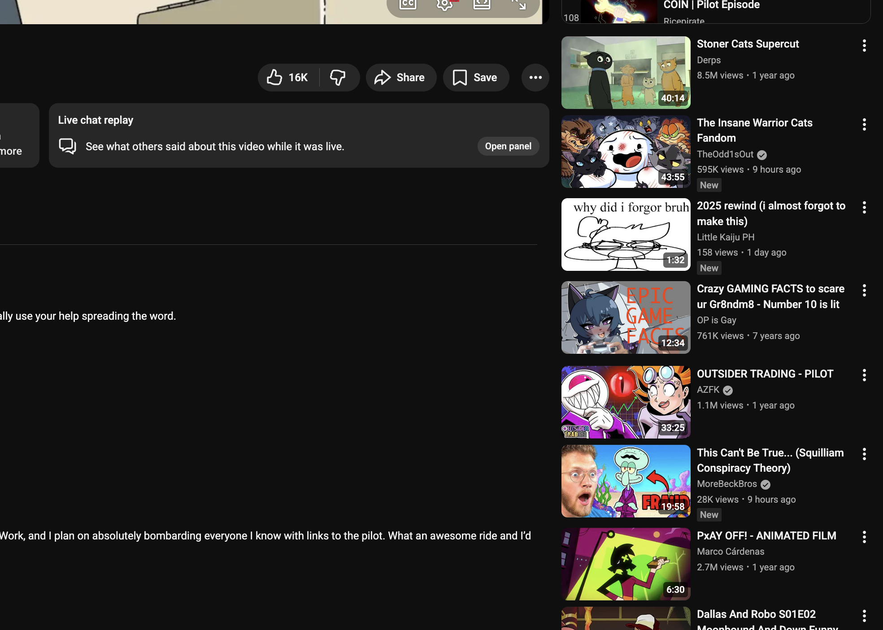Toggle fullscreen arrows icon
Image resolution: width=883 pixels, height=630 pixels.
coord(519,4)
